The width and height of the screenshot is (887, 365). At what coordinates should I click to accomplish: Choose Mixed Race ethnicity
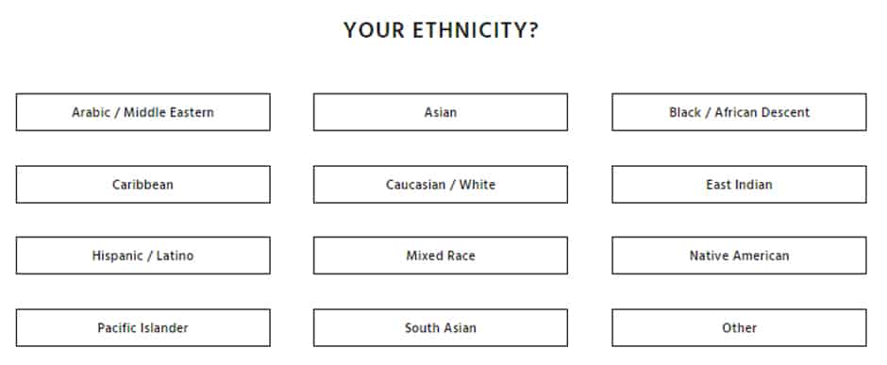[441, 256]
